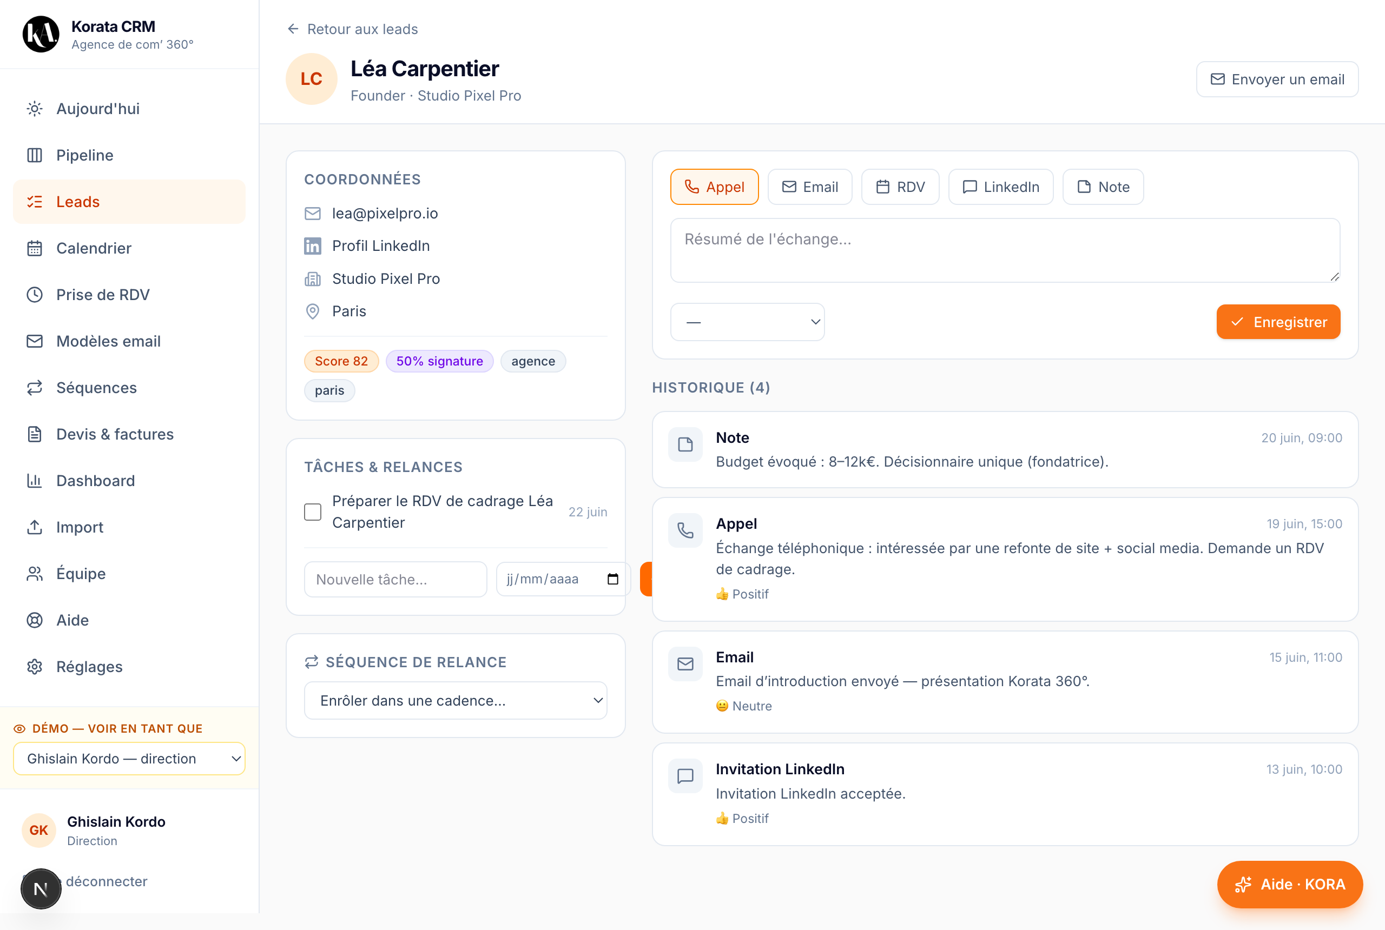The height and width of the screenshot is (930, 1385).
Task: Check the Préparer le RDV de cadrage task
Action: pos(313,512)
